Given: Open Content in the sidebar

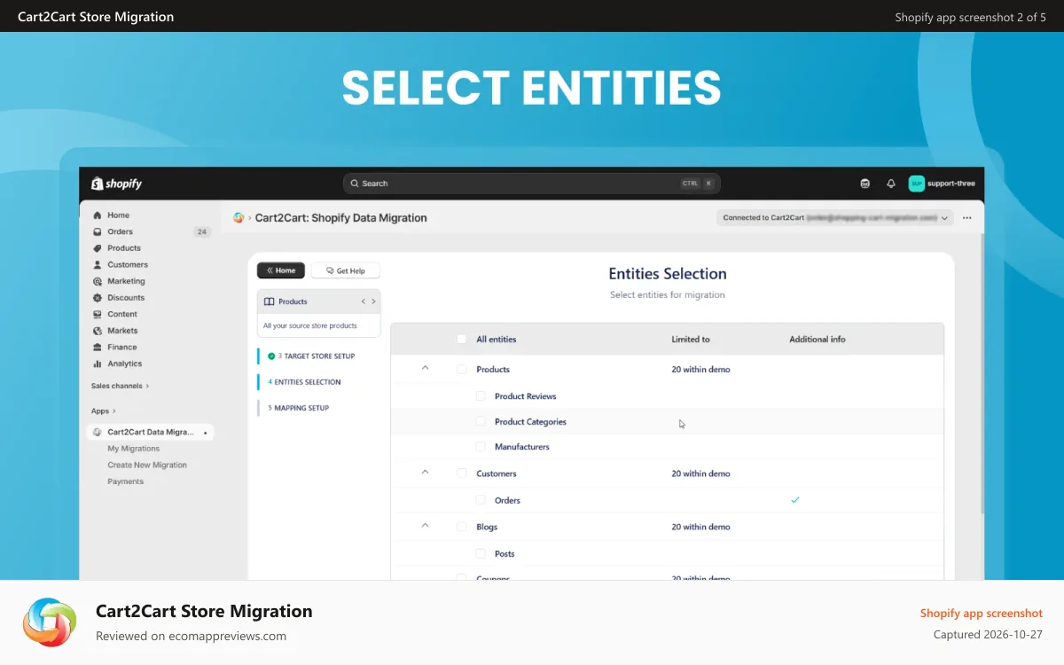Looking at the screenshot, I should click(122, 314).
